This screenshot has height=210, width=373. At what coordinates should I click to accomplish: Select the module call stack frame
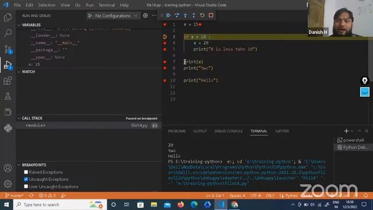point(89,125)
